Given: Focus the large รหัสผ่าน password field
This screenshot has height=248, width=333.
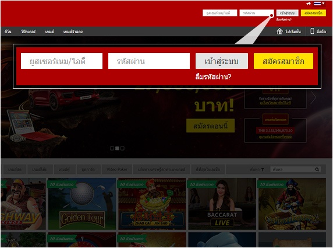Looking at the screenshot, I should click(x=149, y=61).
